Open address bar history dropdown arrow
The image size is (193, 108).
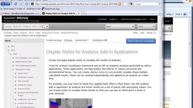(126, 4)
